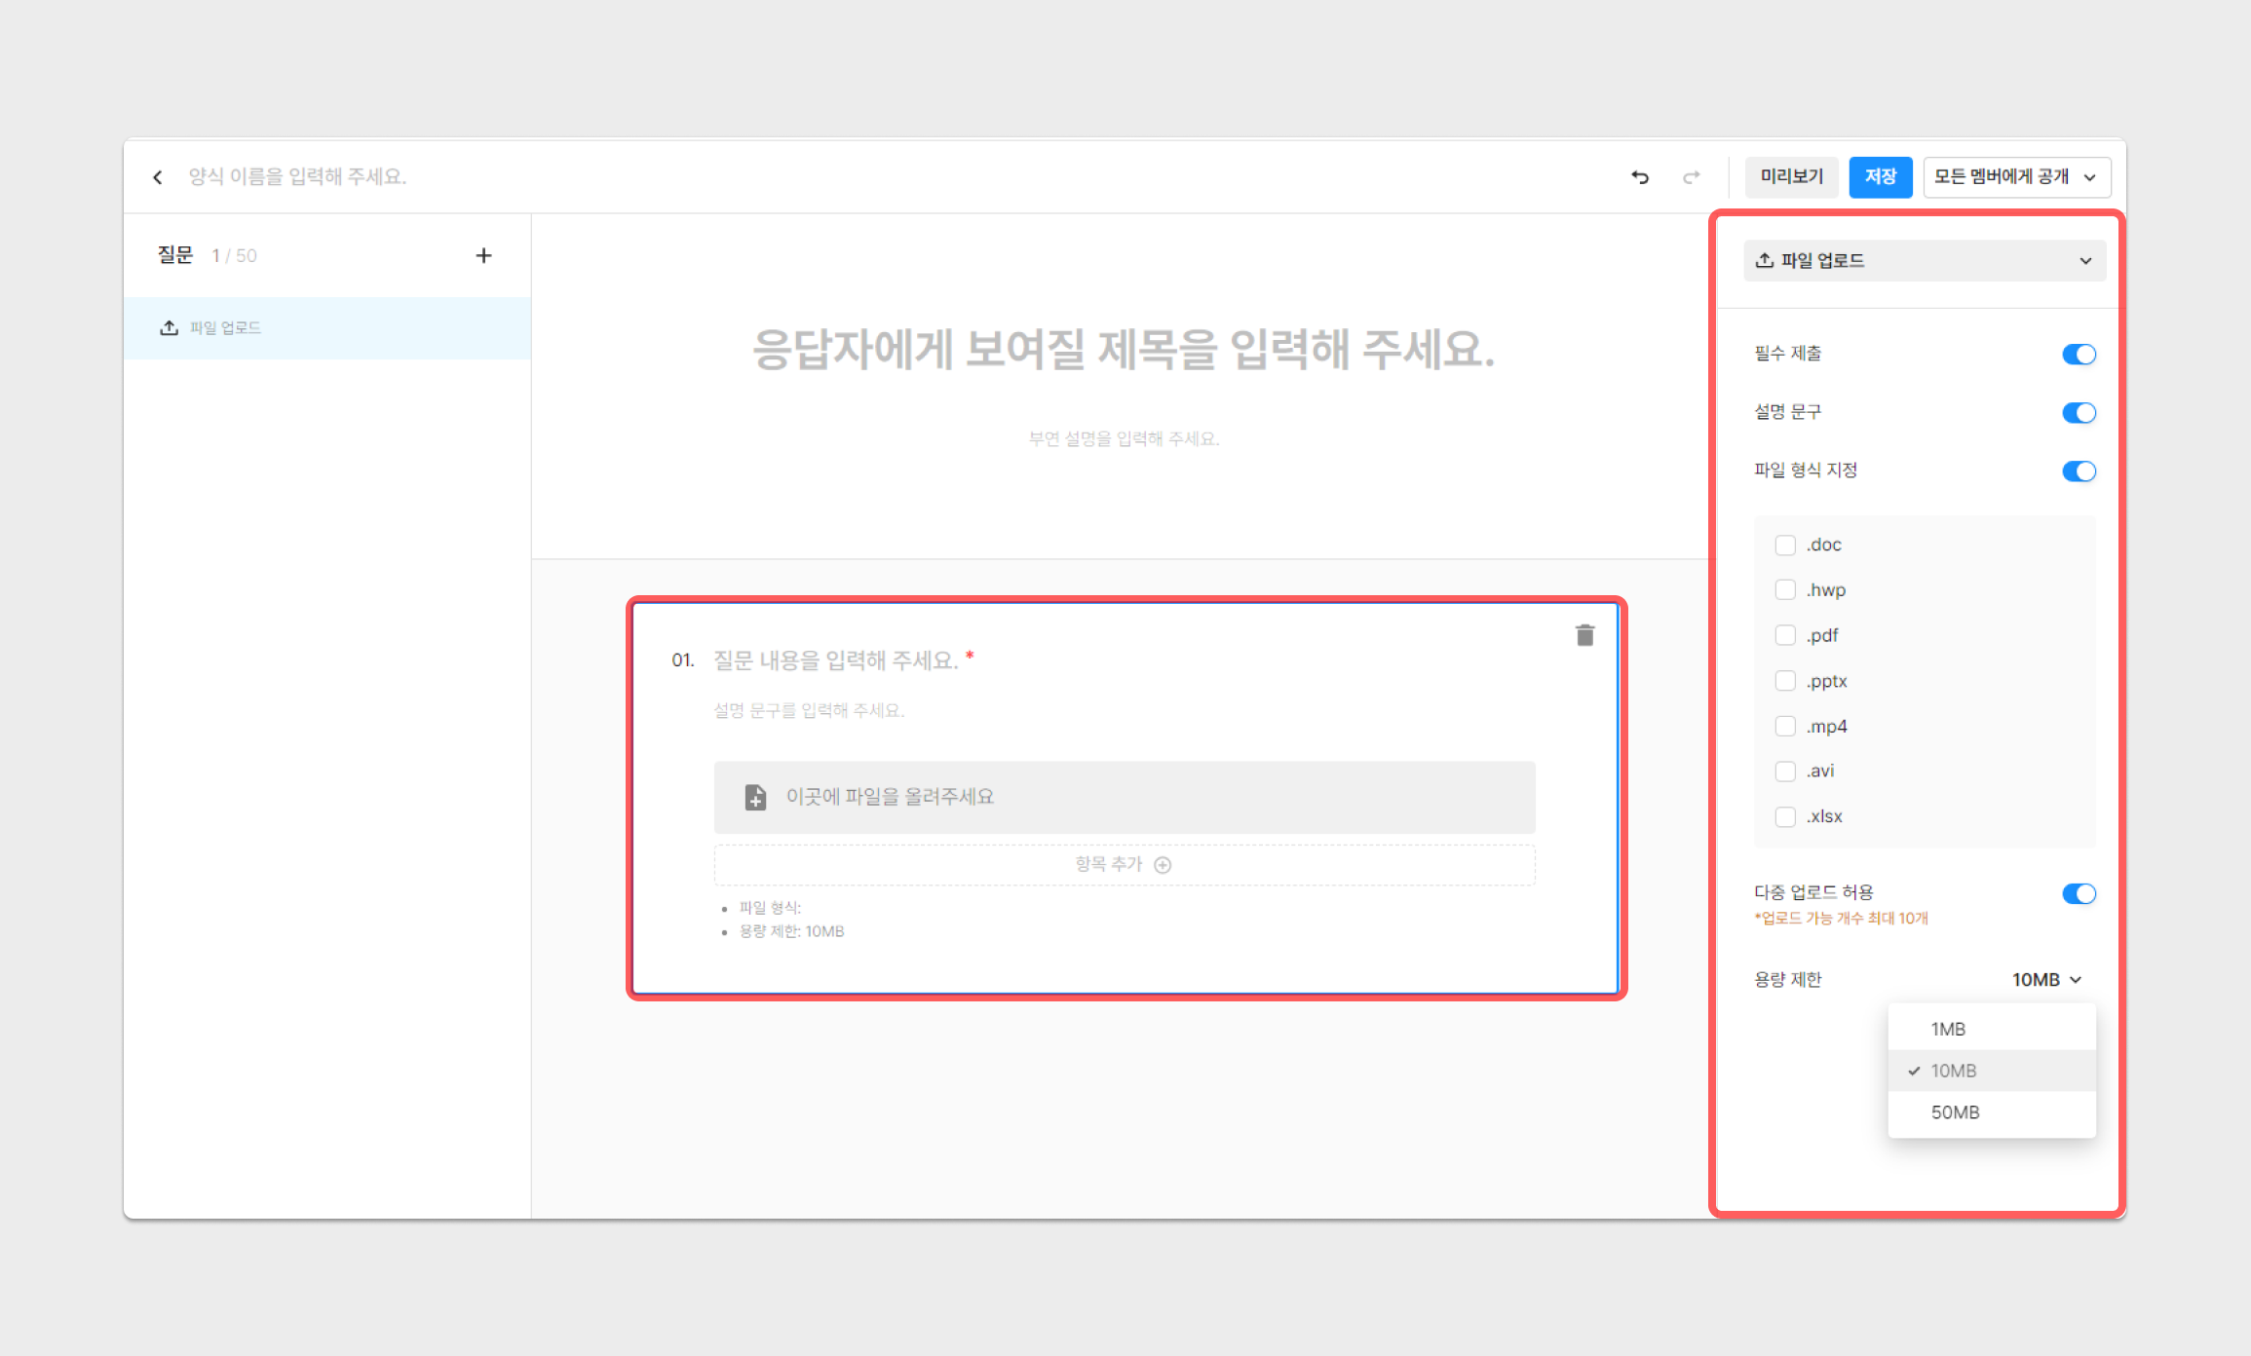
Task: Turn off the 설명 문구 switch
Action: point(2079,413)
